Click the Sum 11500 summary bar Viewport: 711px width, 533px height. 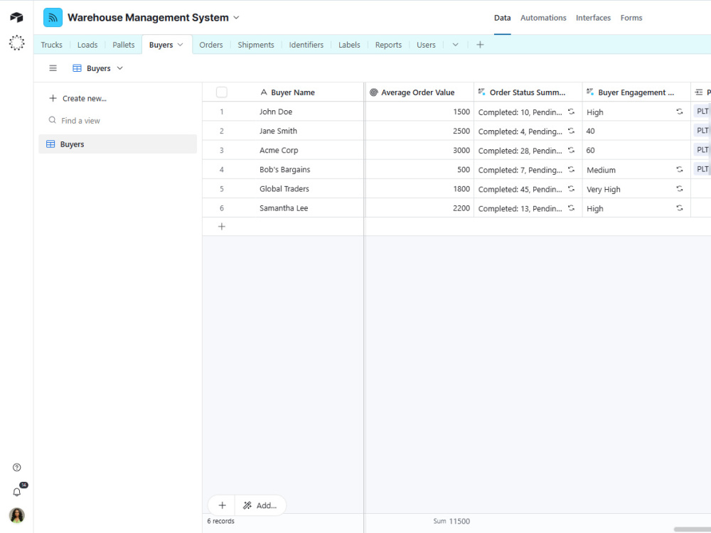(x=451, y=521)
